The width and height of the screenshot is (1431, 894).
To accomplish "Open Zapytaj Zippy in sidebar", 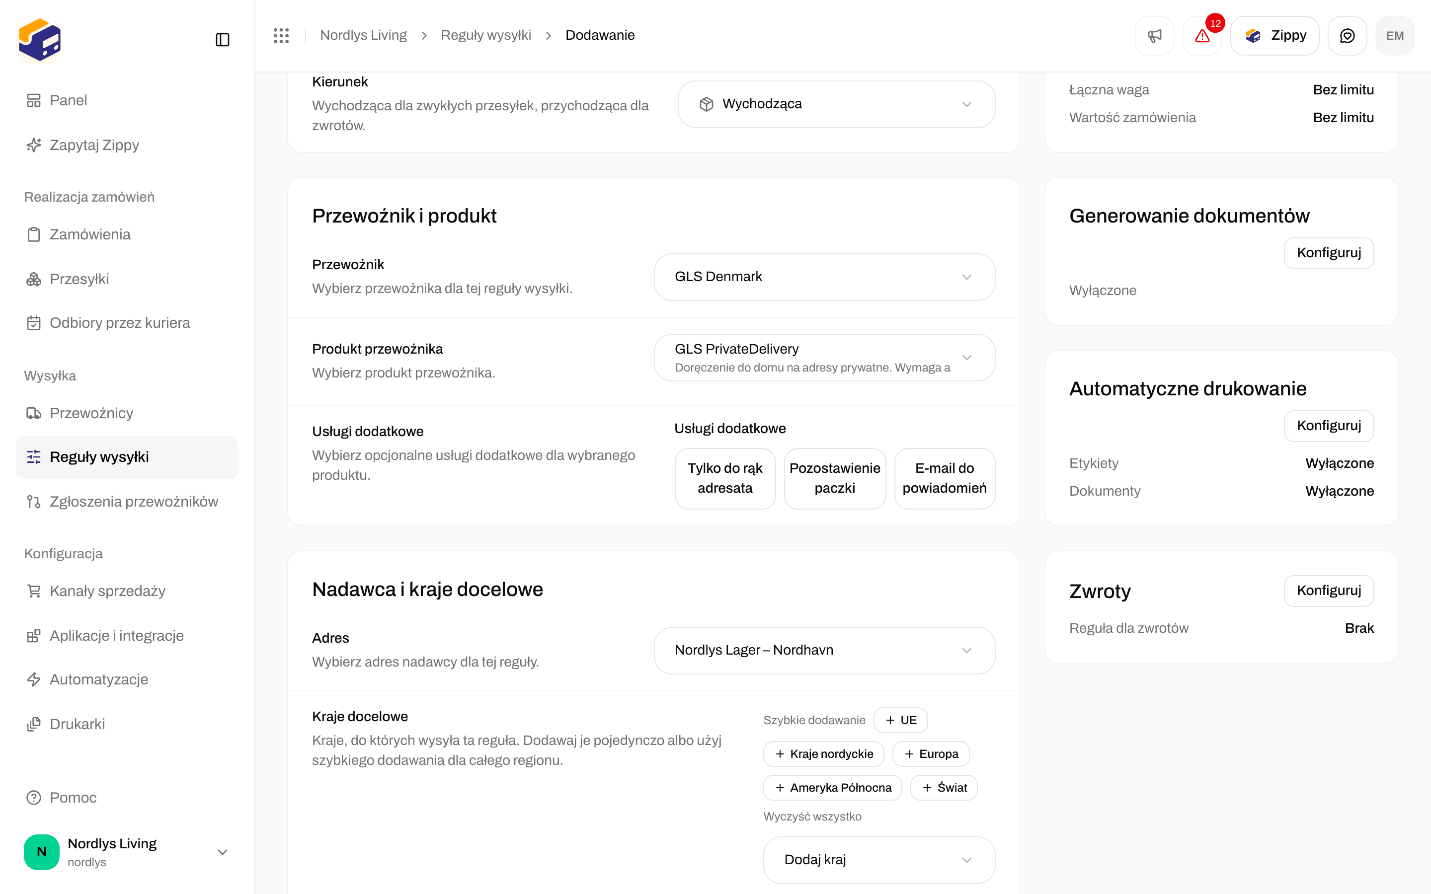I will (127, 145).
